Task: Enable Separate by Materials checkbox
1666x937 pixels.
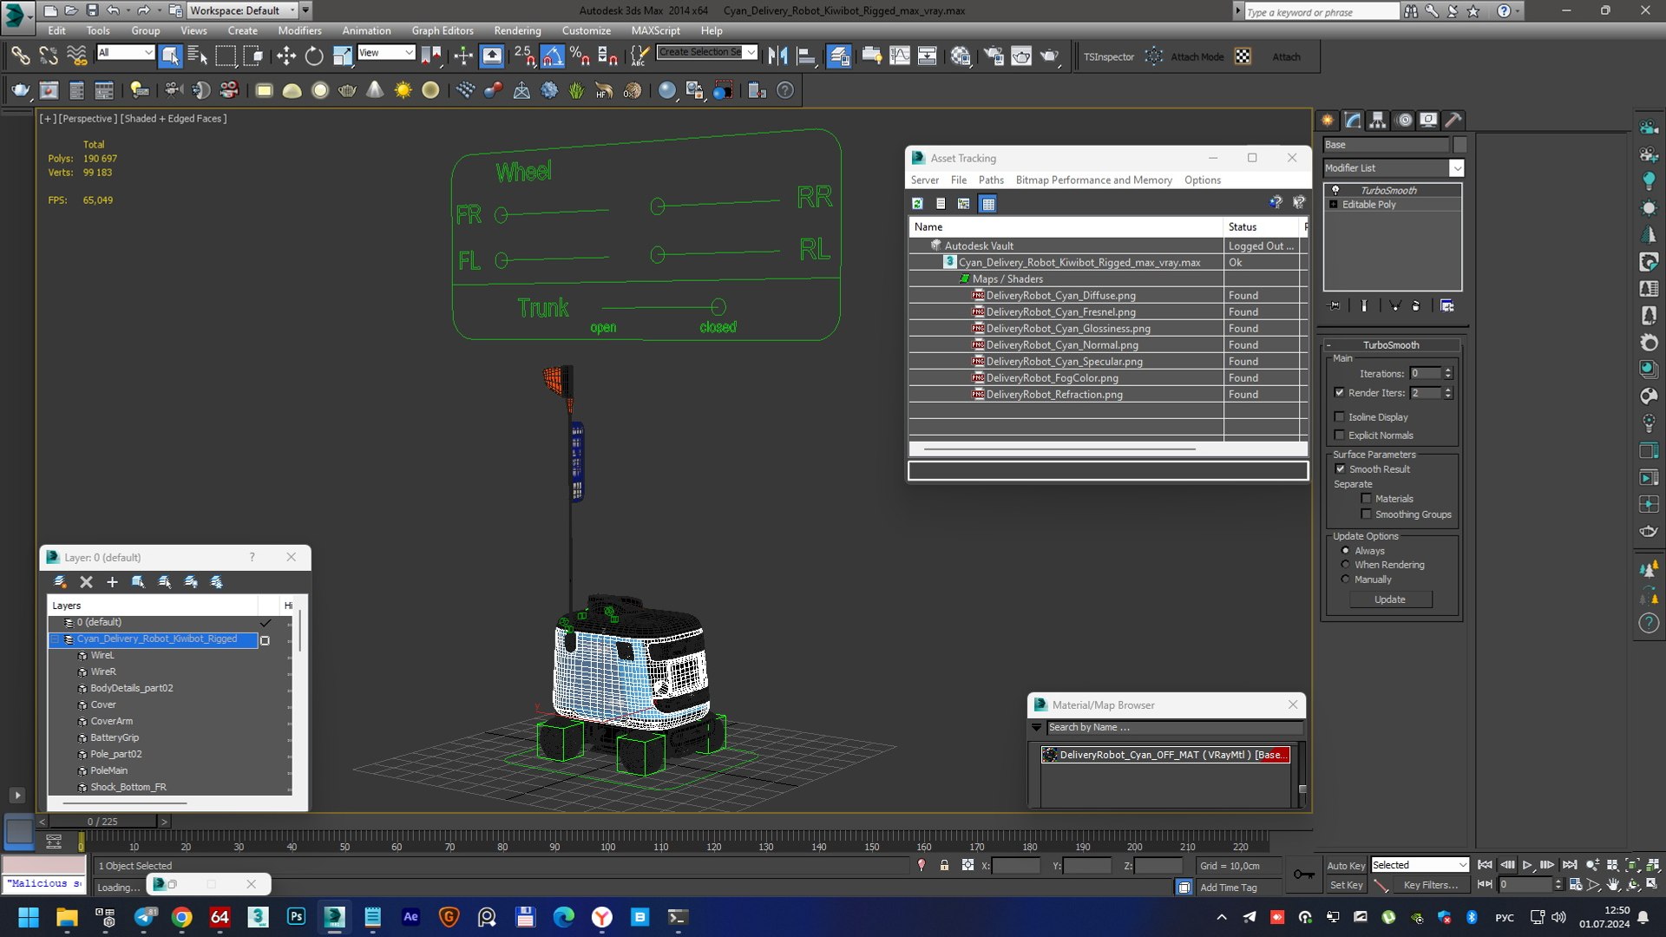Action: [x=1367, y=499]
